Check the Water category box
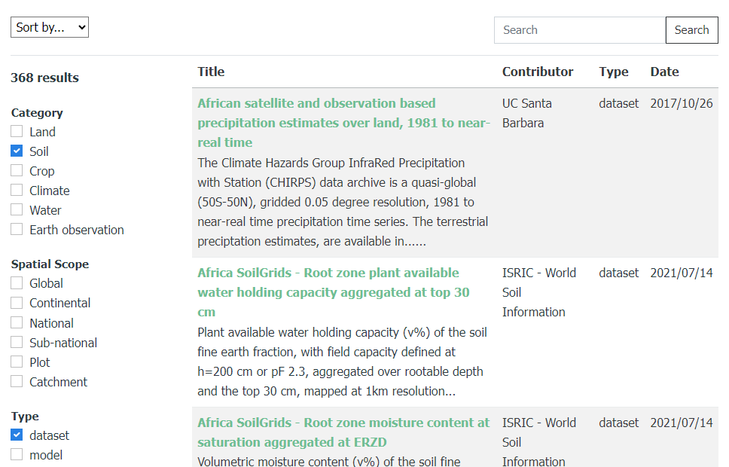 (17, 210)
